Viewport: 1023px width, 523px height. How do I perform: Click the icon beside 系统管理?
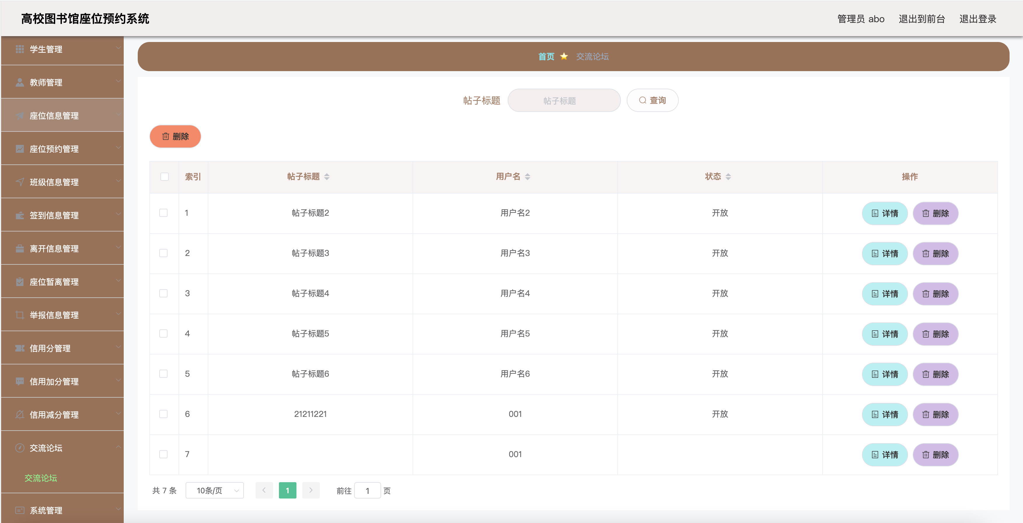click(20, 510)
